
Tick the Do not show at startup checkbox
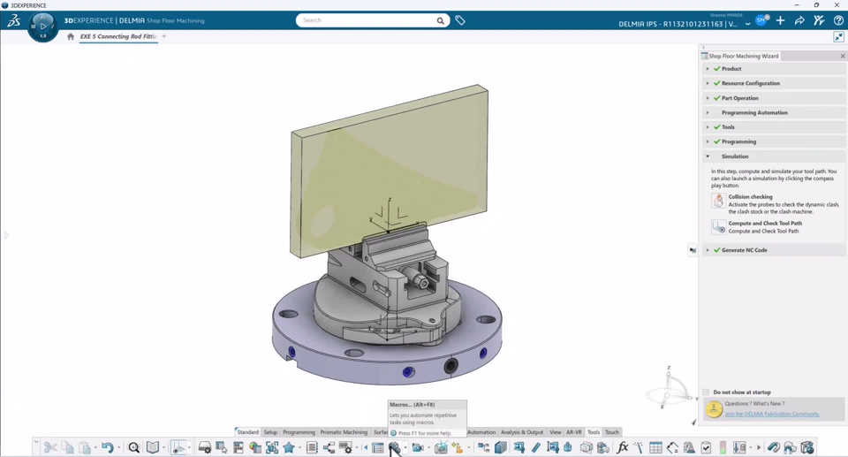[x=706, y=392]
